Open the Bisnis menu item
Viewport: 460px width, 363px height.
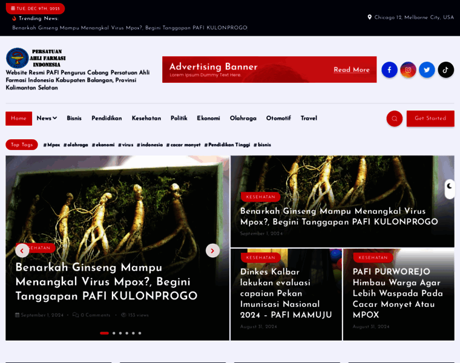point(74,118)
